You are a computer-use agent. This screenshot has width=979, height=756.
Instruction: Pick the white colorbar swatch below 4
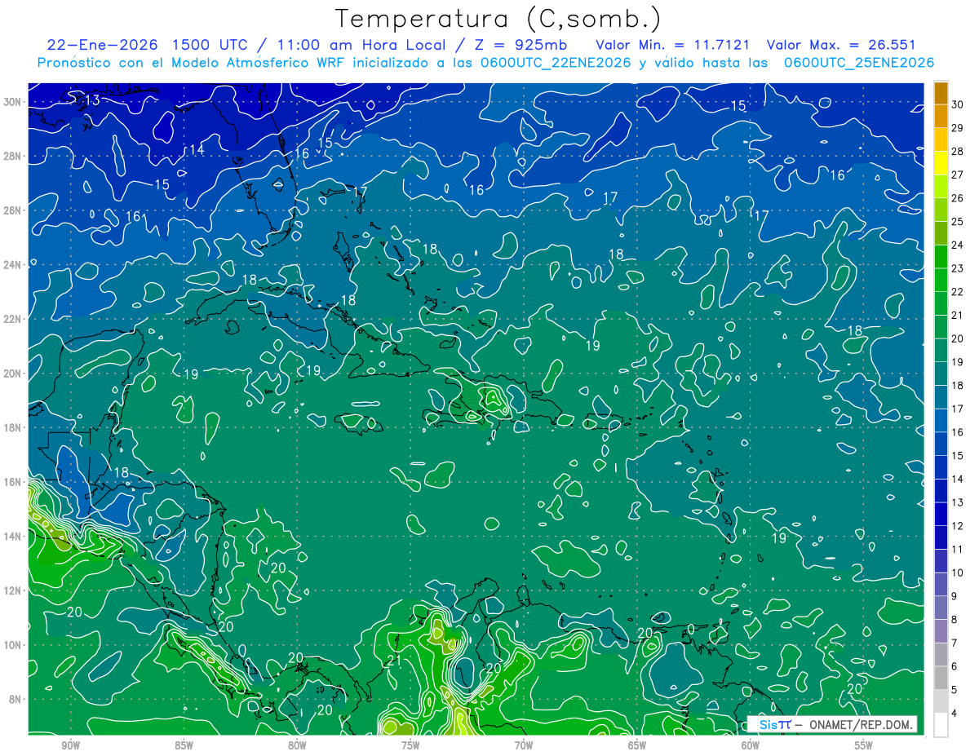[x=941, y=725]
